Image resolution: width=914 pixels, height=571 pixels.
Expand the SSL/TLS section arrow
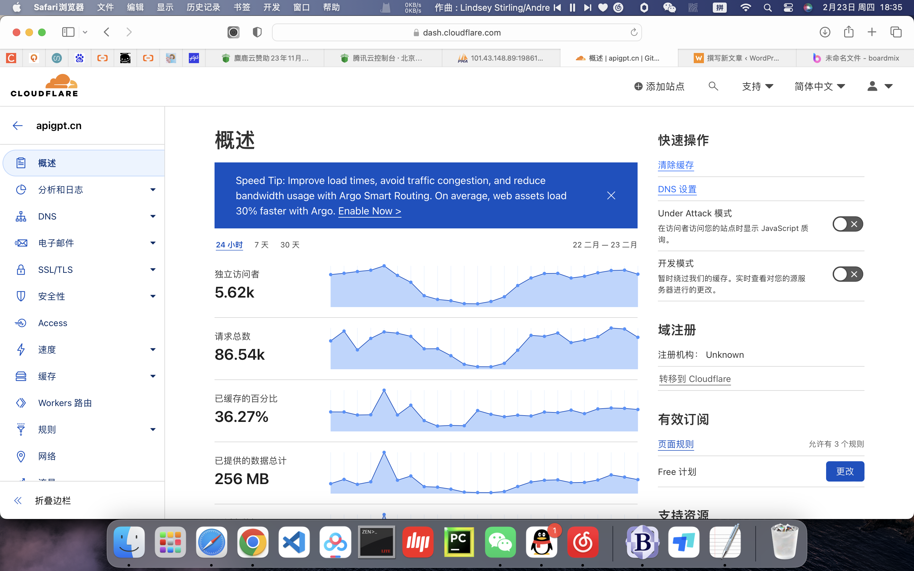(153, 270)
